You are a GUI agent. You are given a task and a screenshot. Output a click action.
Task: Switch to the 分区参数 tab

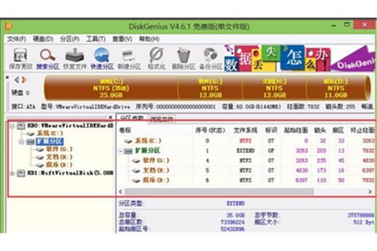click(x=132, y=118)
